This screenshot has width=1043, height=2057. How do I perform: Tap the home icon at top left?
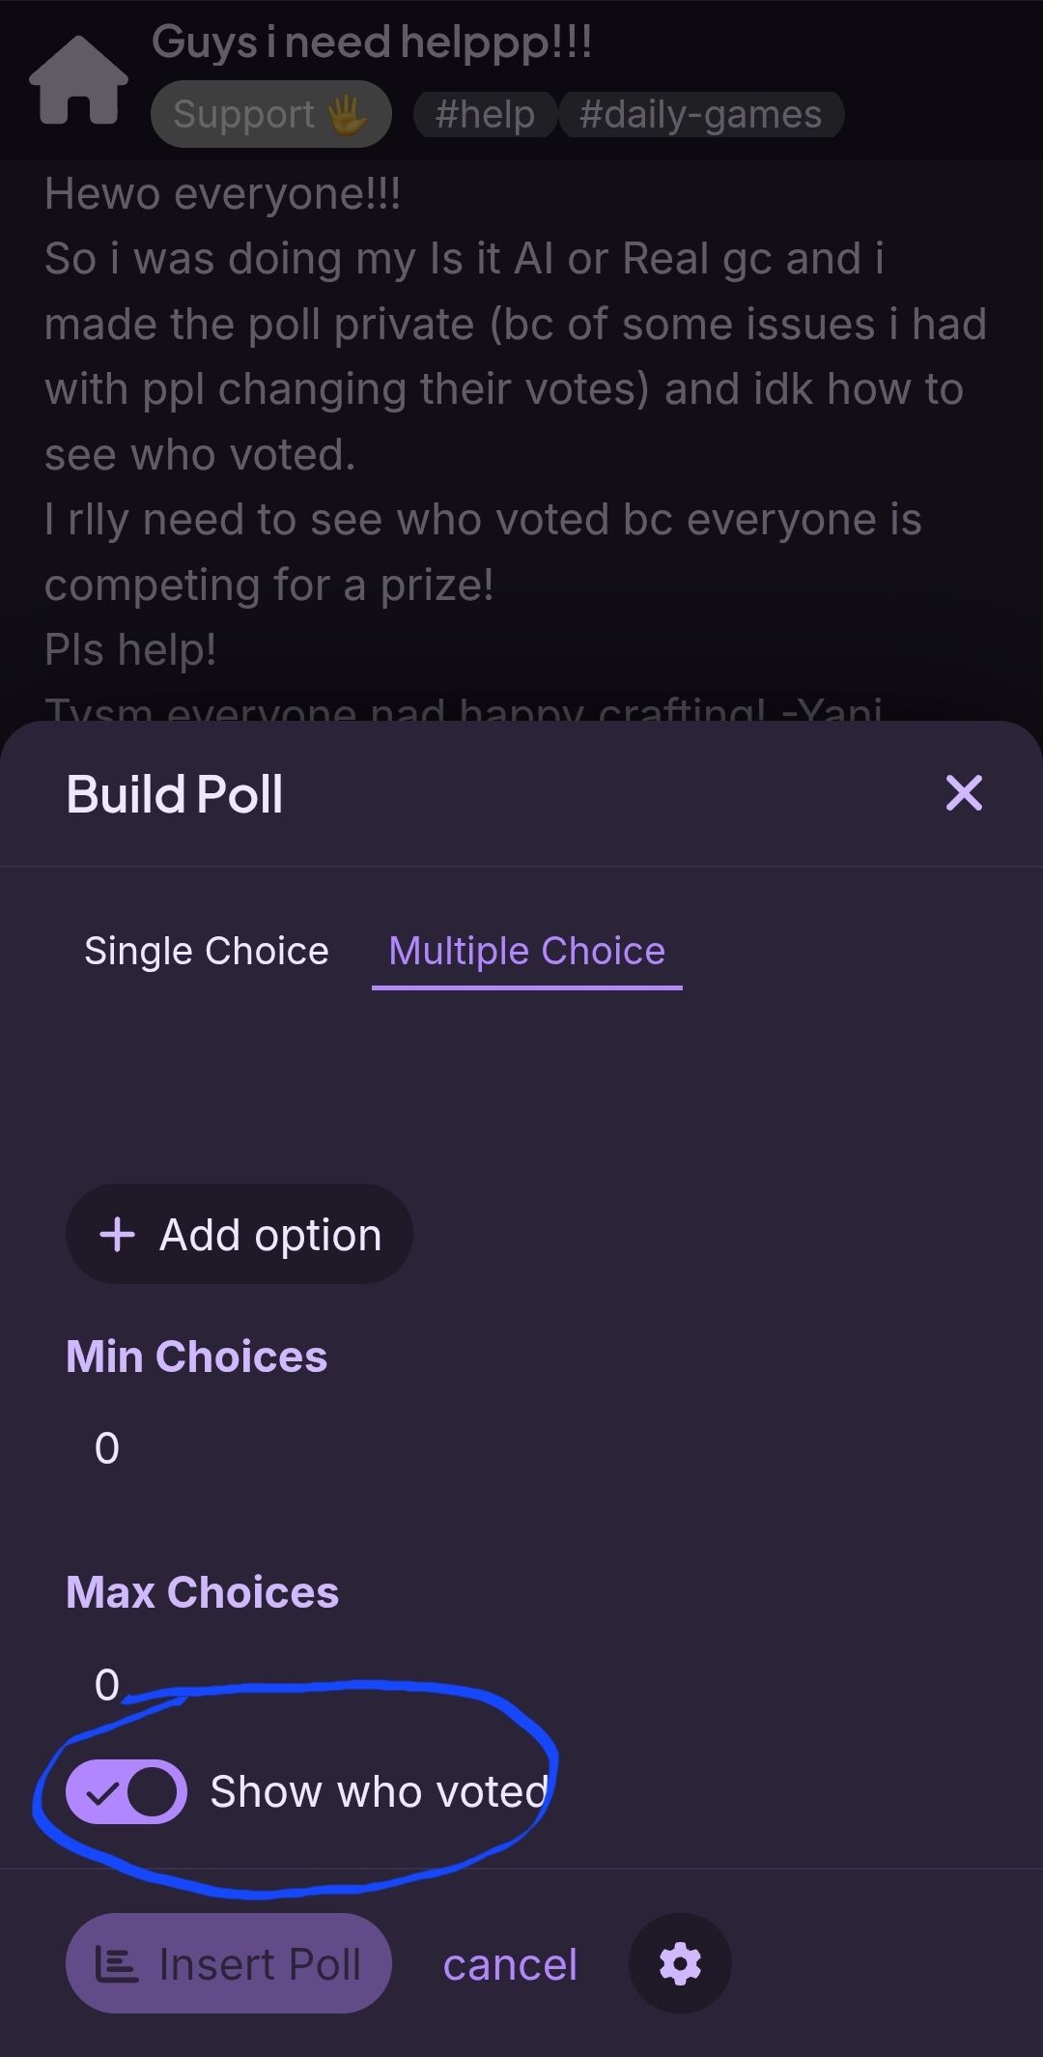point(78,80)
